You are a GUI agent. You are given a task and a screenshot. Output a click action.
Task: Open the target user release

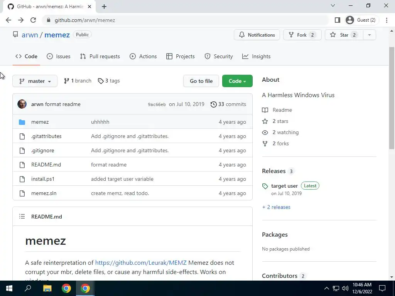point(284,186)
